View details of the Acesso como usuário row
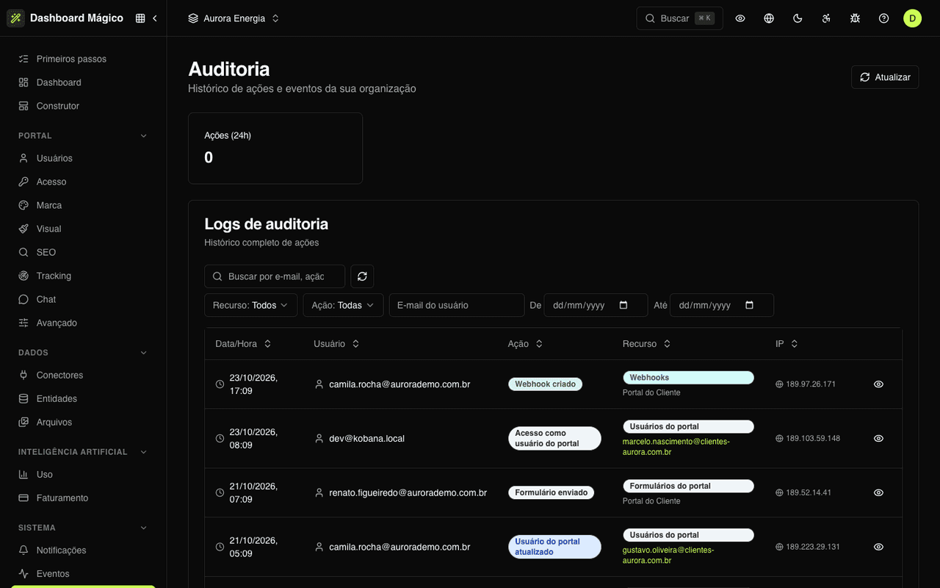The width and height of the screenshot is (940, 588). [x=878, y=439]
